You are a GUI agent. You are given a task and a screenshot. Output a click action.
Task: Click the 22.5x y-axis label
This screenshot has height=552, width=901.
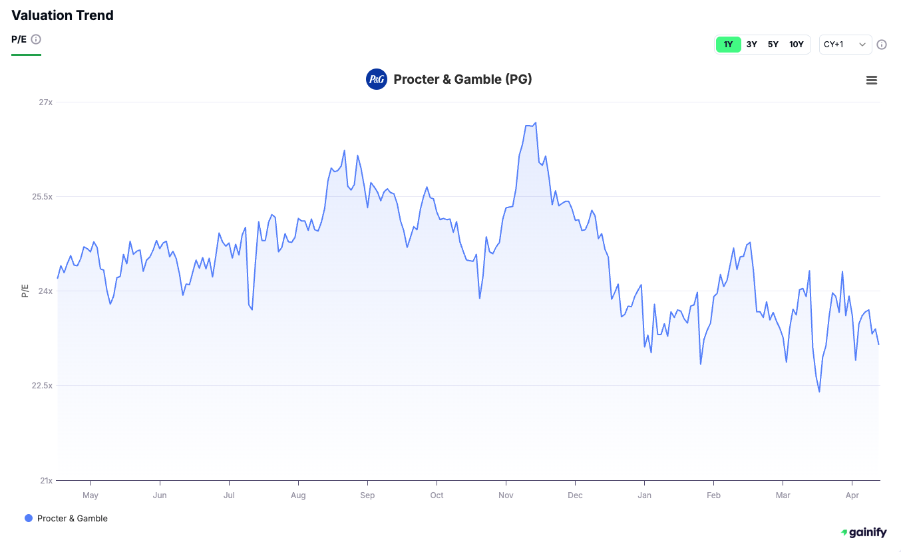point(43,386)
